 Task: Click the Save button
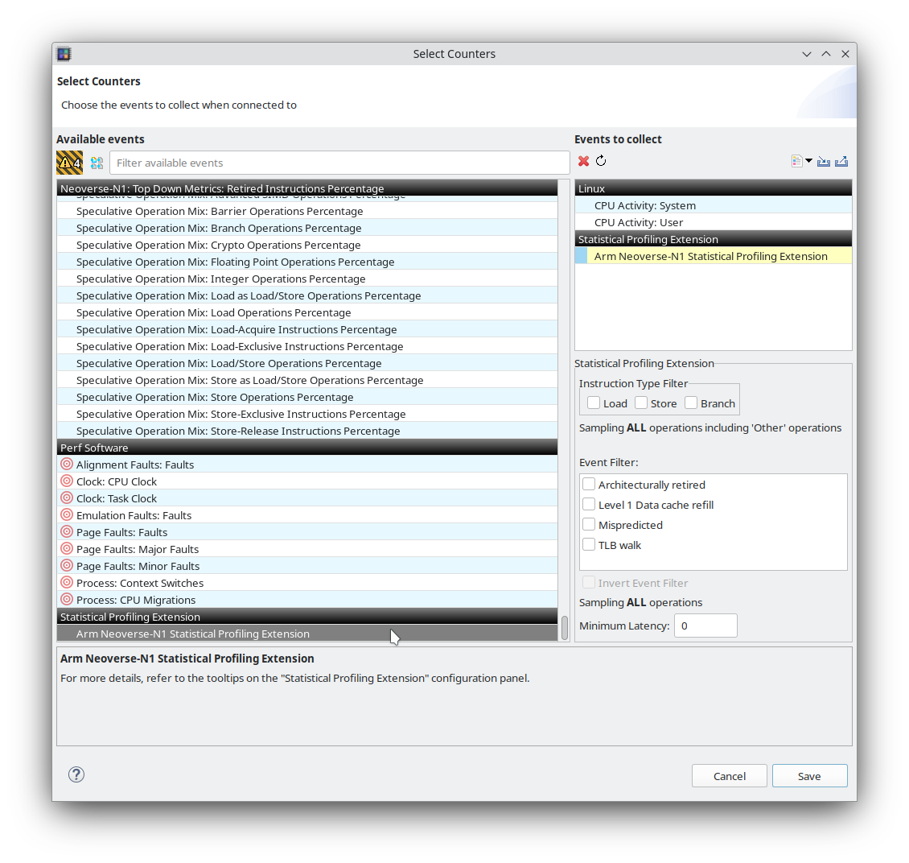809,775
